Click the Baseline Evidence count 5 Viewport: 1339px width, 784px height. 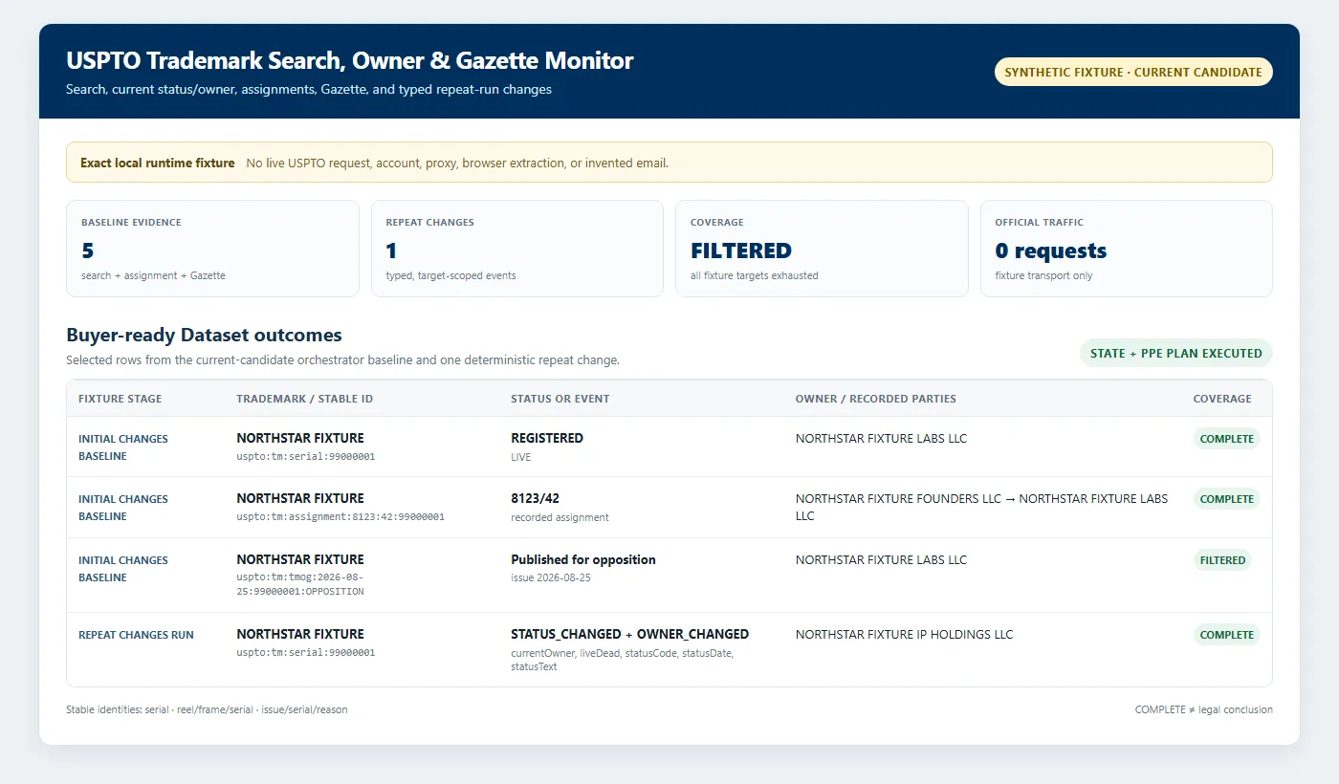click(x=88, y=250)
